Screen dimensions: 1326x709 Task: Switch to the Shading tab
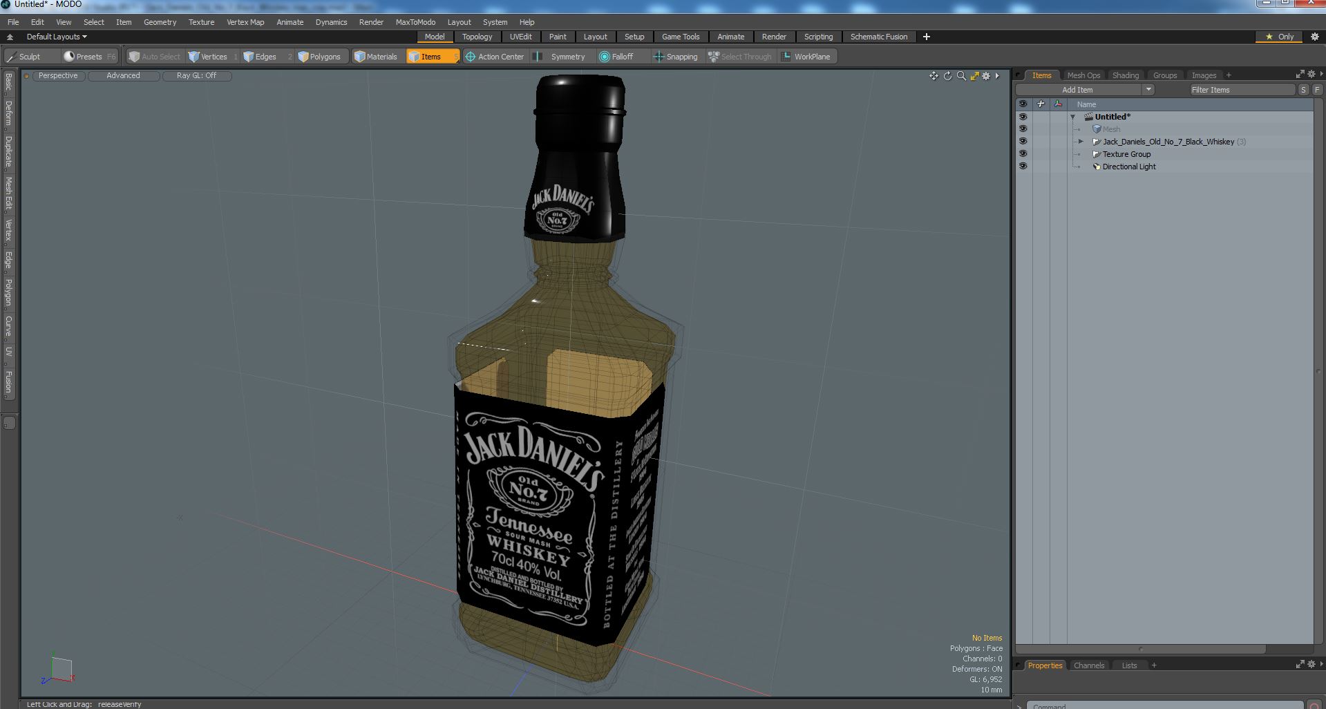point(1126,75)
